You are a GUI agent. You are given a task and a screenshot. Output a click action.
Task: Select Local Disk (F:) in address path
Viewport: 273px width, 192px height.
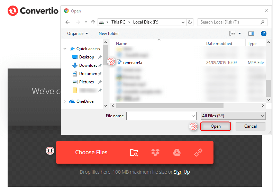146,22
